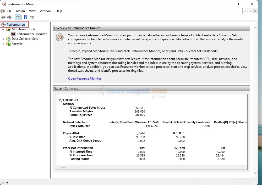Toggle the Show/Hide Console Tree icon
262x185 pixels.
click(18, 17)
